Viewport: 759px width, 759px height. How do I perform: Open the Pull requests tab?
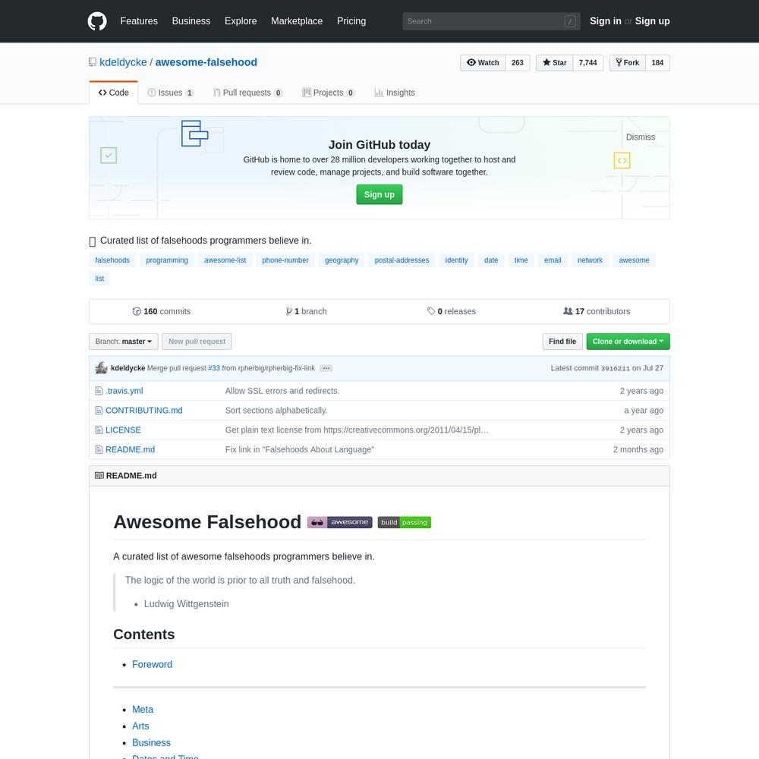tap(248, 93)
